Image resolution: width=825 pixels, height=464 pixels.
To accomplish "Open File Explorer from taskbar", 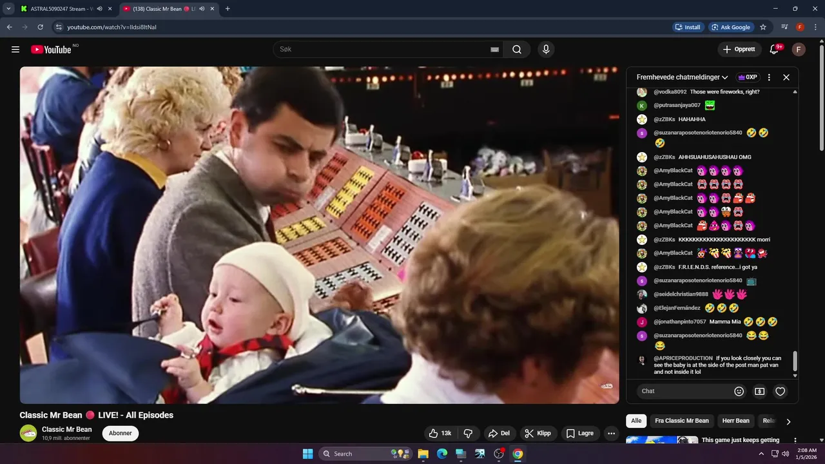I will point(423,454).
